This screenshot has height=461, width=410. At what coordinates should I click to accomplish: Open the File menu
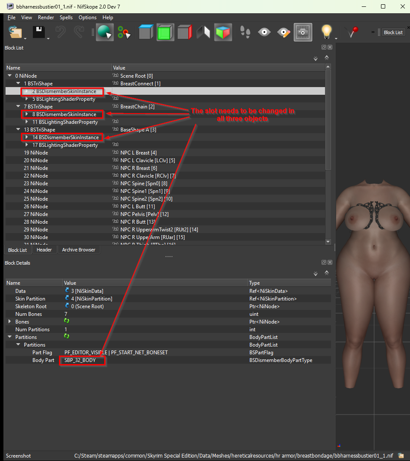tap(12, 18)
